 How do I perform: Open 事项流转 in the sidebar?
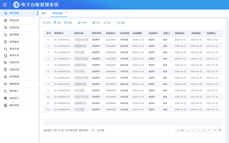pos(14,21)
